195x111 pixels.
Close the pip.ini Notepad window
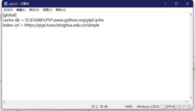(187, 4)
